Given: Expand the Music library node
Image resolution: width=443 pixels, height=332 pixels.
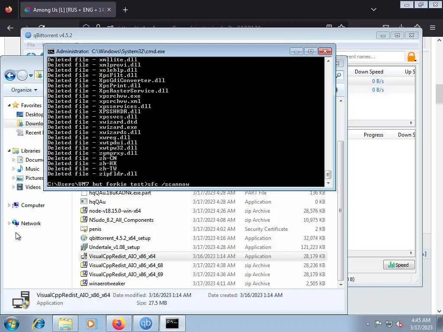Looking at the screenshot, I should [13, 169].
